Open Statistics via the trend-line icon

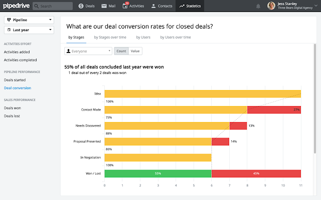182,6
